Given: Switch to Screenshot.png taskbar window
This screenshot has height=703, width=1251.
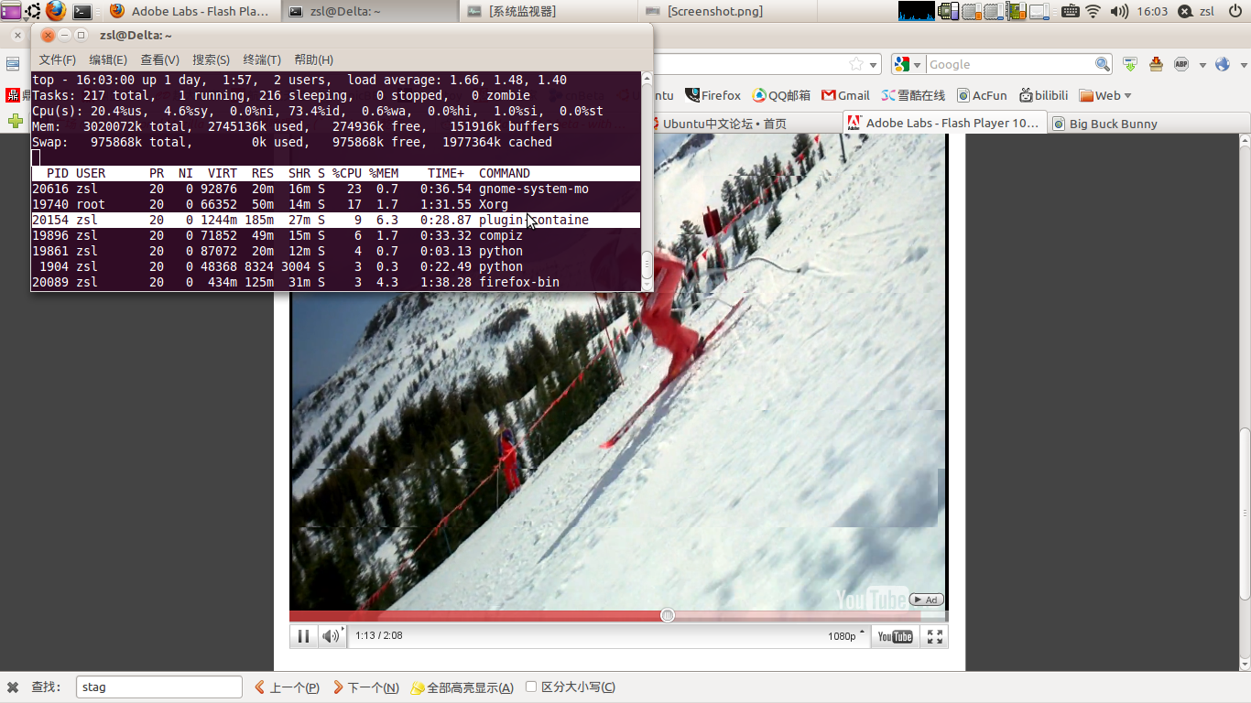Looking at the screenshot, I should click(726, 11).
